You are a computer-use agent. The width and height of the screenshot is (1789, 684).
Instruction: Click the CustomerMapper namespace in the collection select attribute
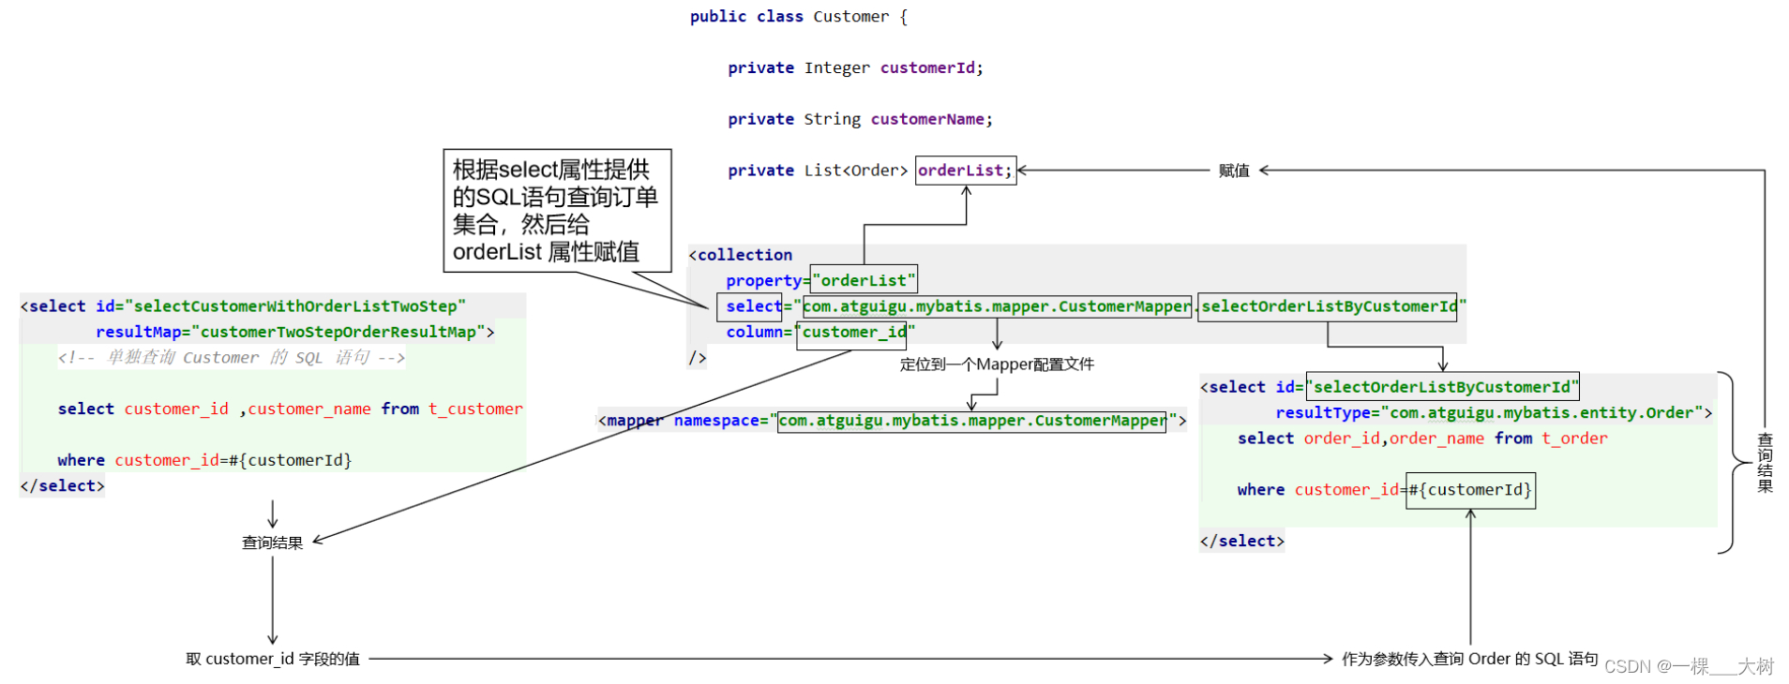998,306
